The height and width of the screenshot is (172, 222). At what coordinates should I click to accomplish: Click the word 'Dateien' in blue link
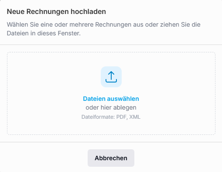click(94, 99)
